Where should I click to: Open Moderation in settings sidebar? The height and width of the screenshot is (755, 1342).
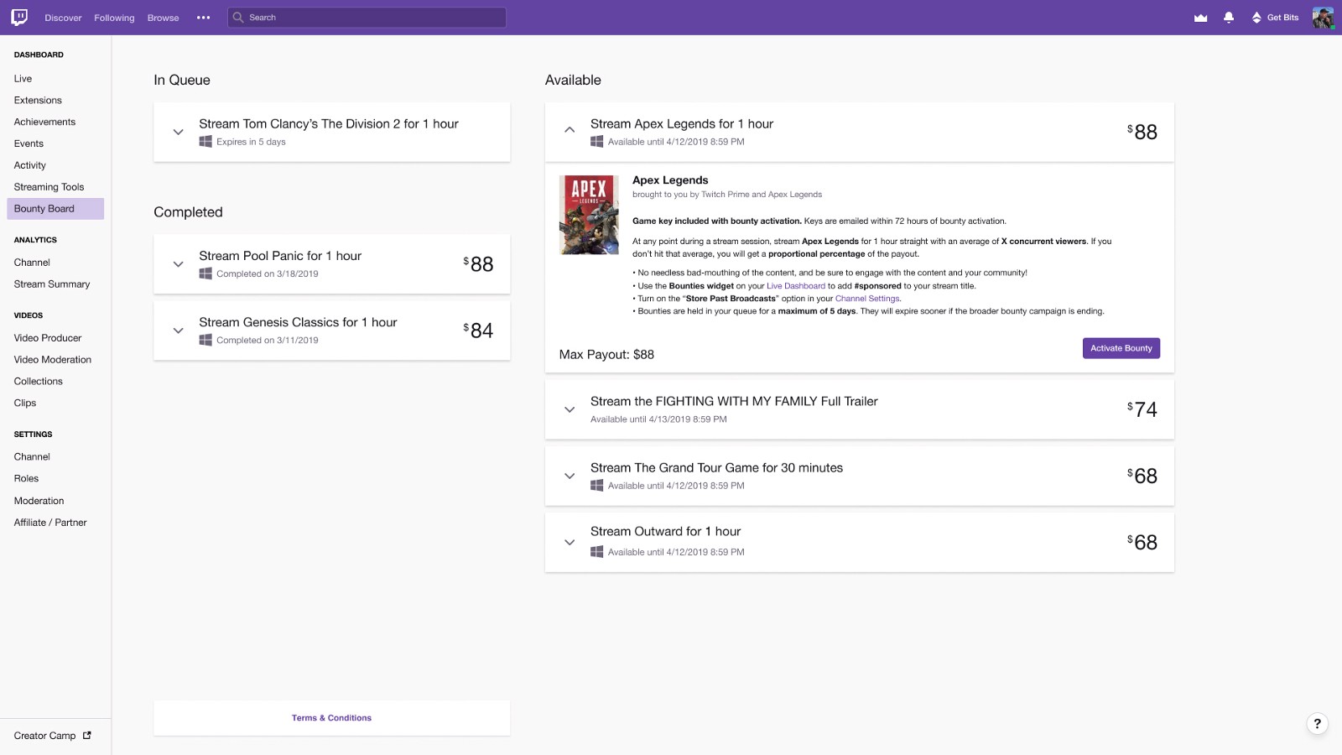pyautogui.click(x=39, y=501)
